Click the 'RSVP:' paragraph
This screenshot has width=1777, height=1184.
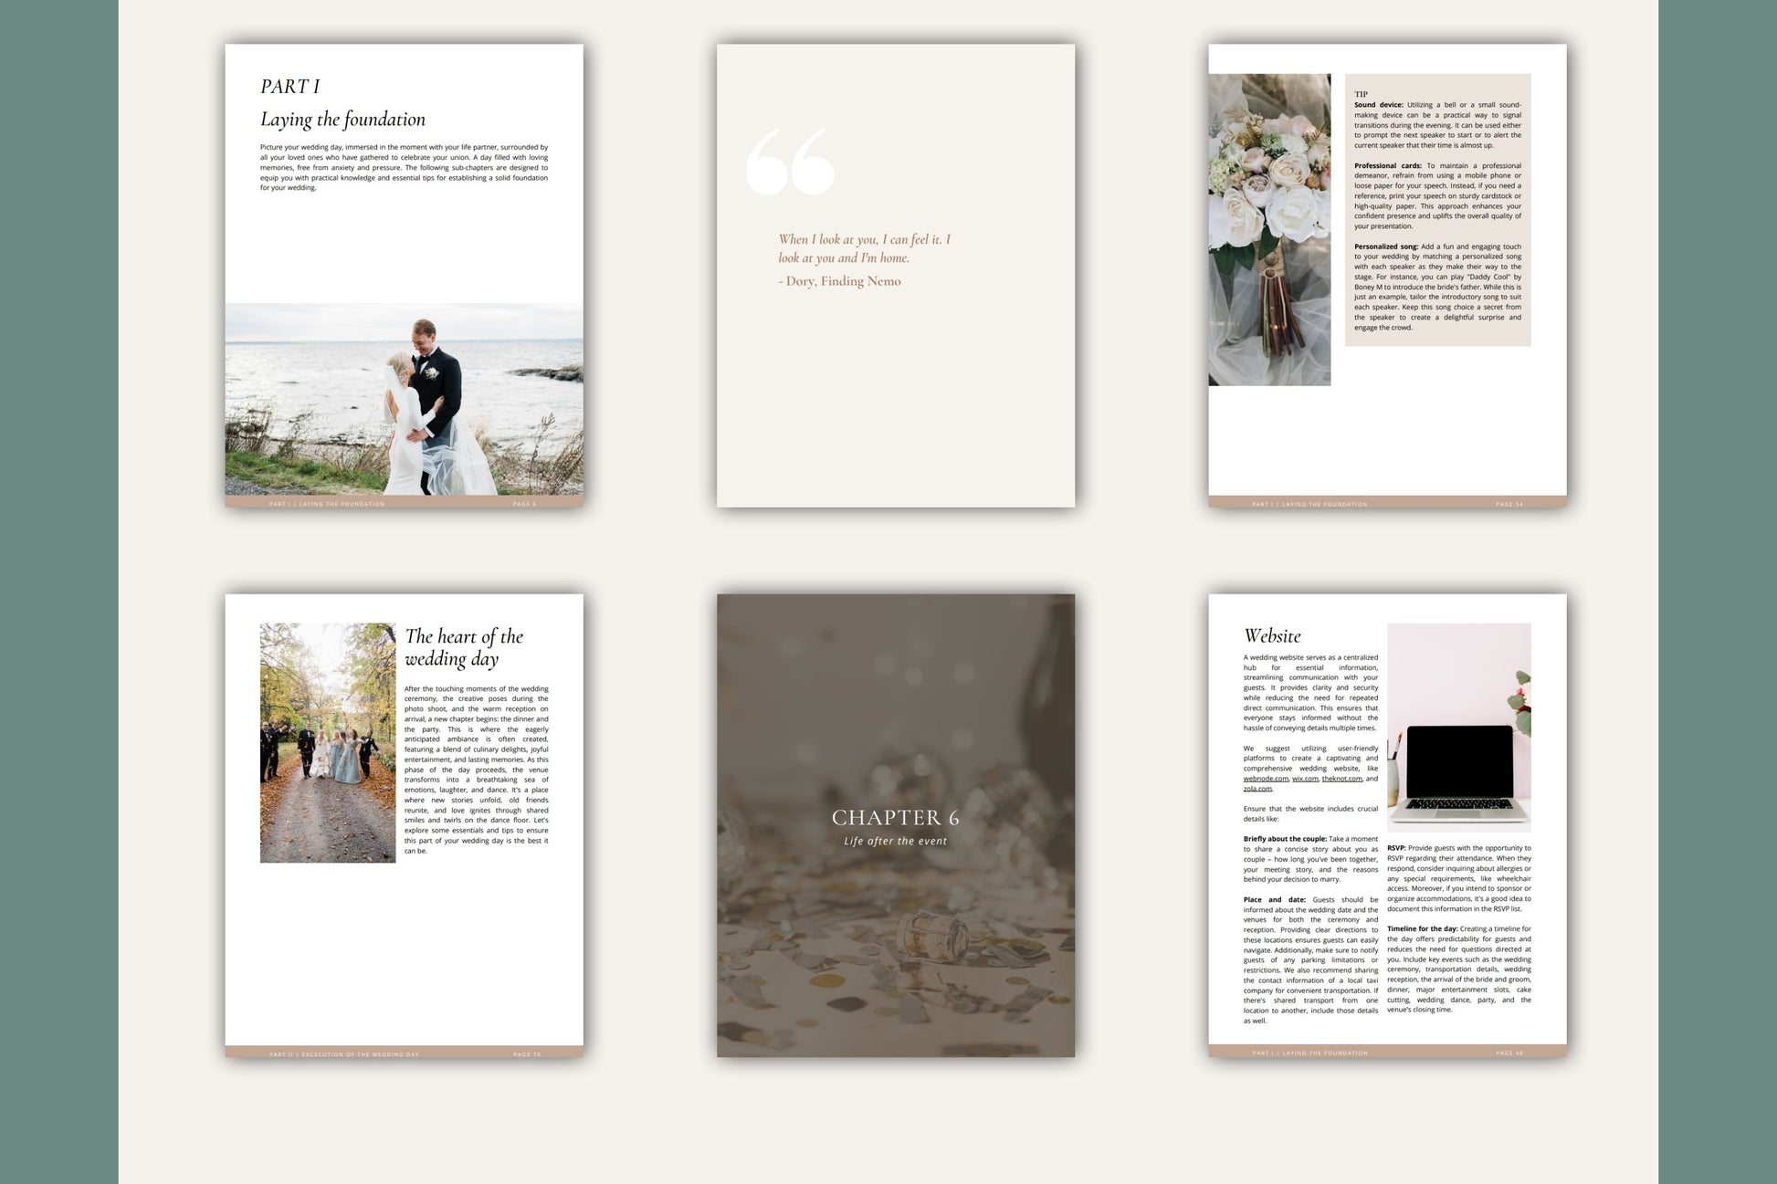pos(1458,878)
